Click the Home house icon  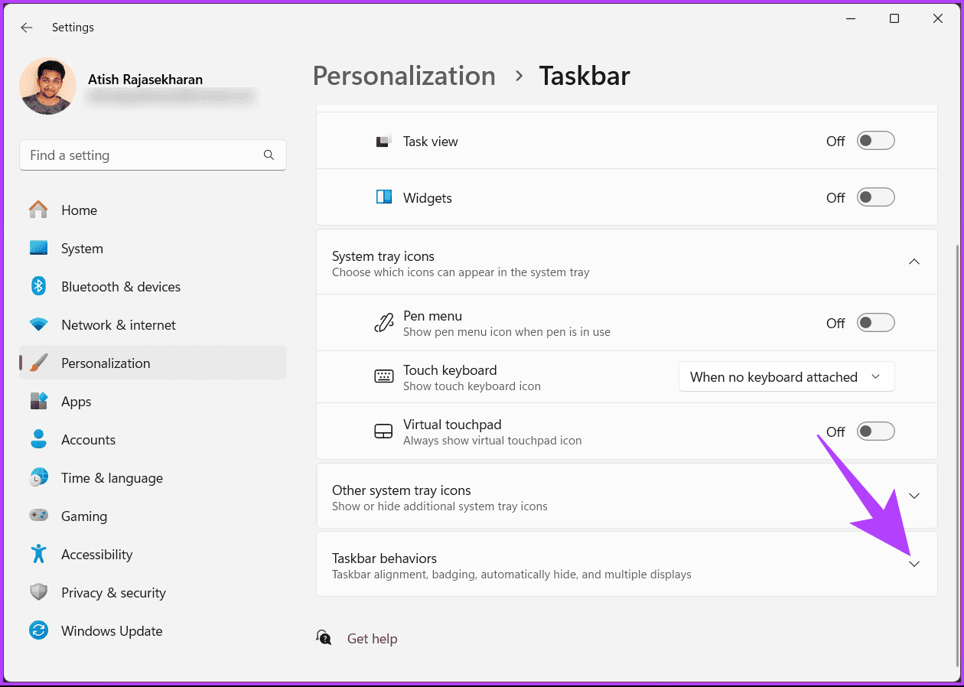pos(38,210)
